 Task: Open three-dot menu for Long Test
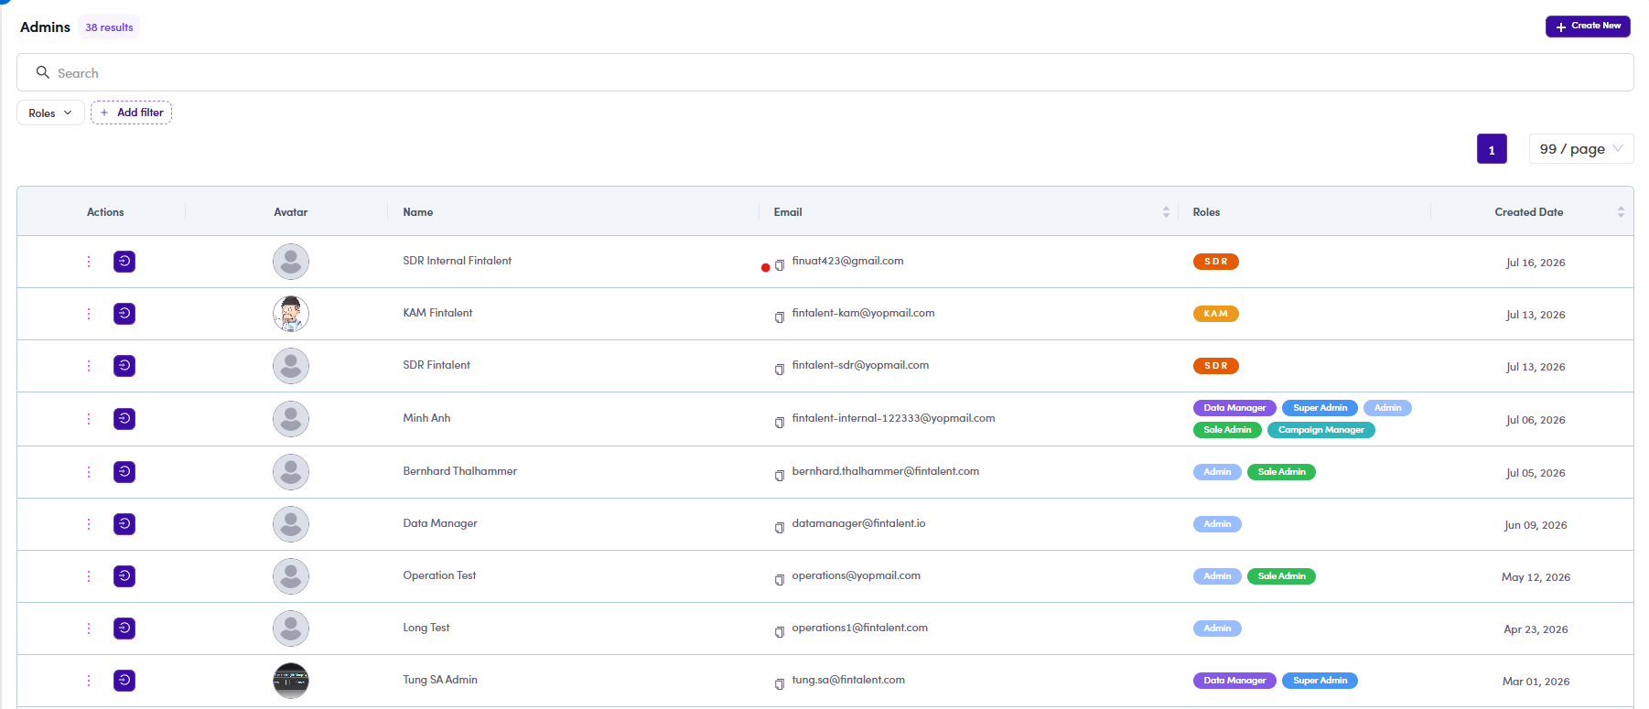pyautogui.click(x=89, y=628)
